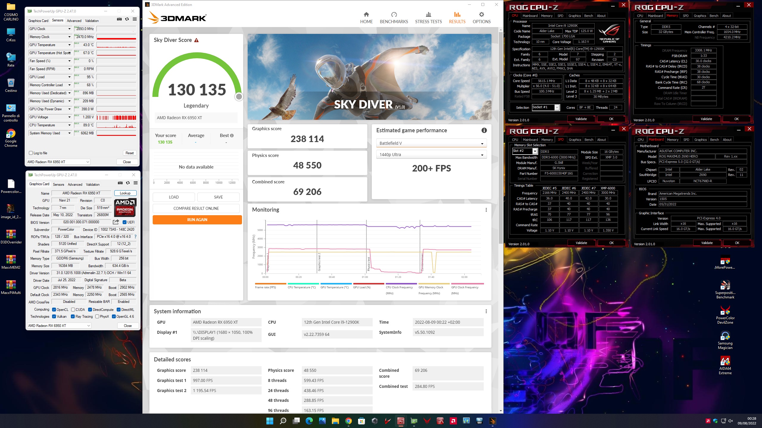762x428 pixels.
Task: Switch to Graphics tab in CPU-Z Memory window
Action: pyautogui.click(x=700, y=16)
